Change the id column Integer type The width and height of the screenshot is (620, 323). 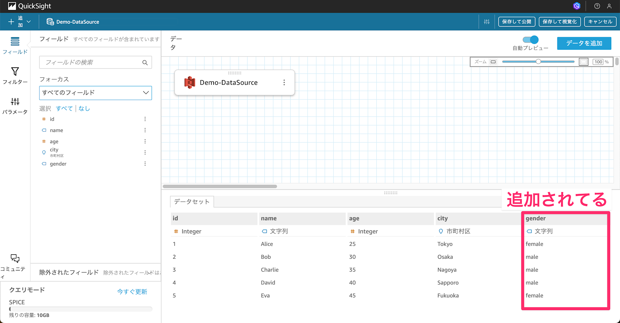[x=188, y=231]
